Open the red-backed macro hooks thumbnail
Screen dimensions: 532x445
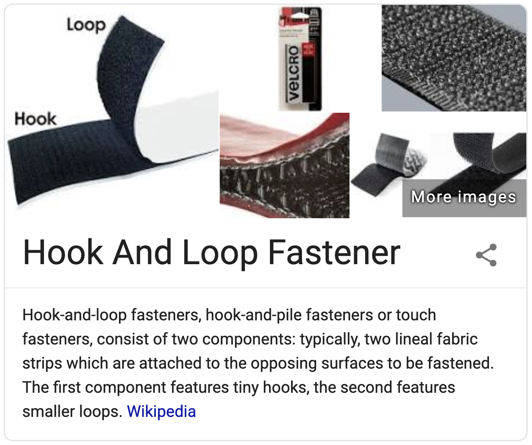point(284,165)
